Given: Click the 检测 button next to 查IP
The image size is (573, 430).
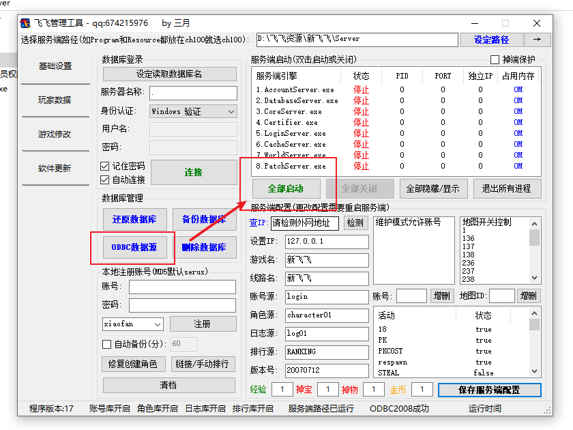Looking at the screenshot, I should (x=355, y=223).
